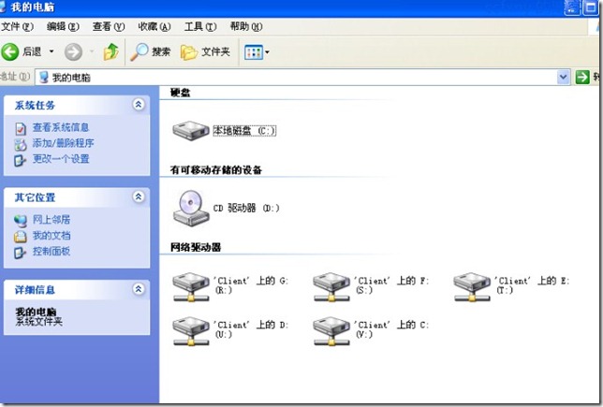Viewport: 603px width, 407px height.
Task: Click the 添加/删除程序 link
Action: tap(63, 143)
